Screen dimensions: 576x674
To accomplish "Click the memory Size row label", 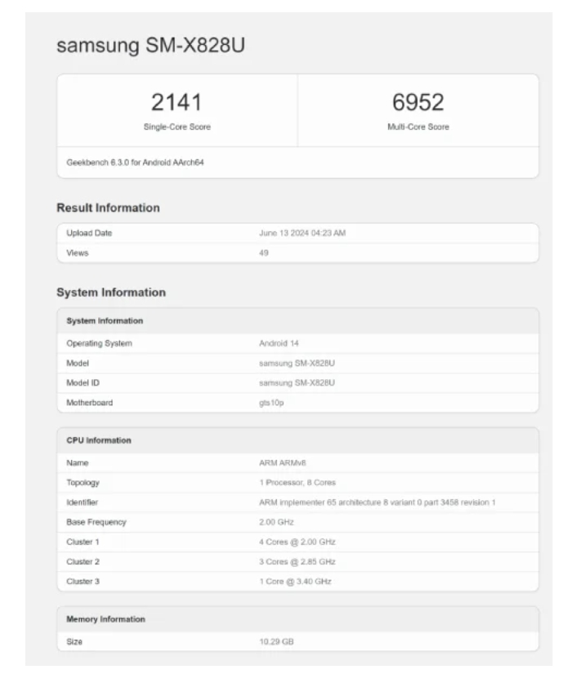I will click(74, 642).
